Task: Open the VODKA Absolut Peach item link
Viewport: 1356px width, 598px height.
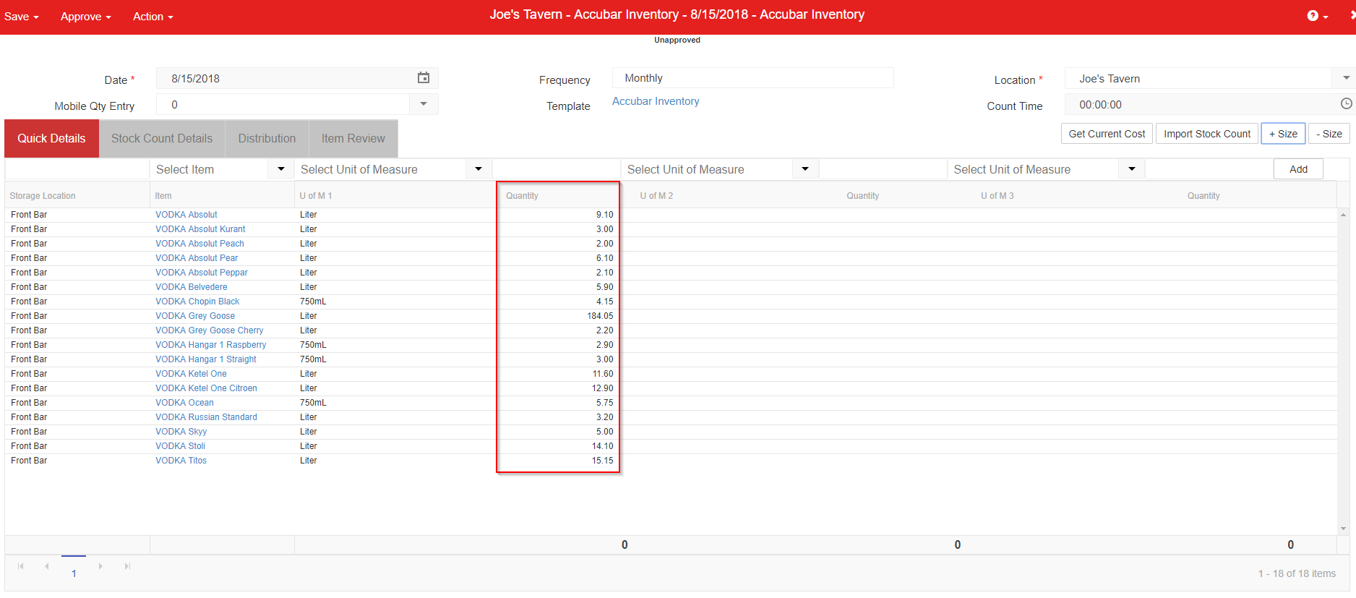Action: click(x=199, y=244)
